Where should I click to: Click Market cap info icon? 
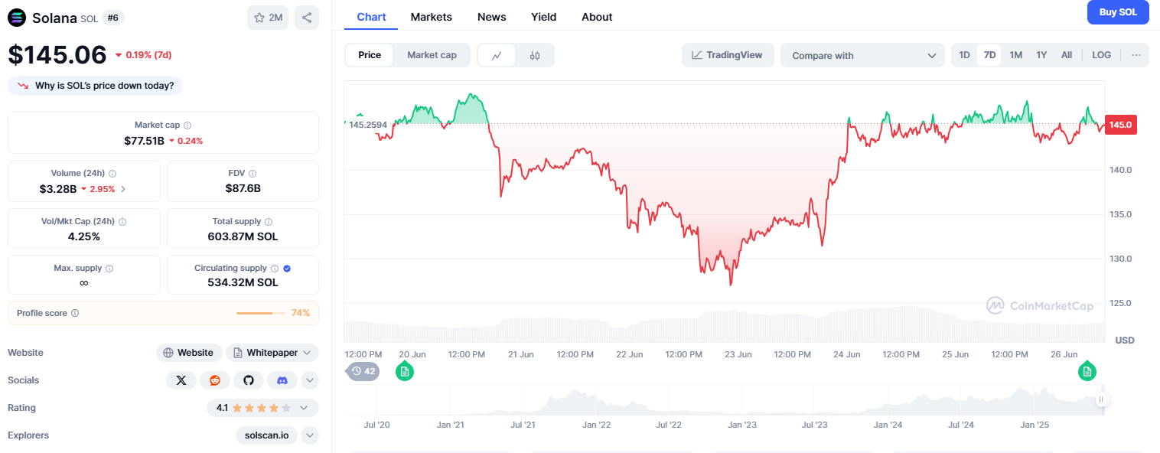coord(187,125)
